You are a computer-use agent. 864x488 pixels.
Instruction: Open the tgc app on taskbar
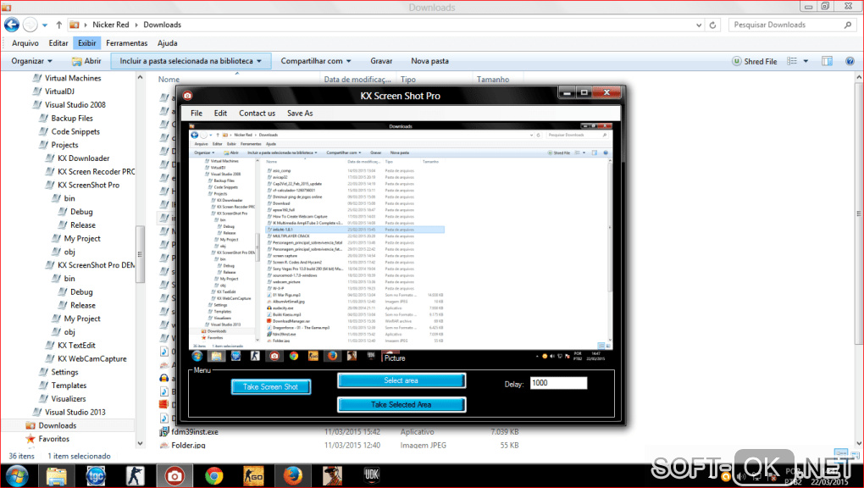(x=96, y=476)
